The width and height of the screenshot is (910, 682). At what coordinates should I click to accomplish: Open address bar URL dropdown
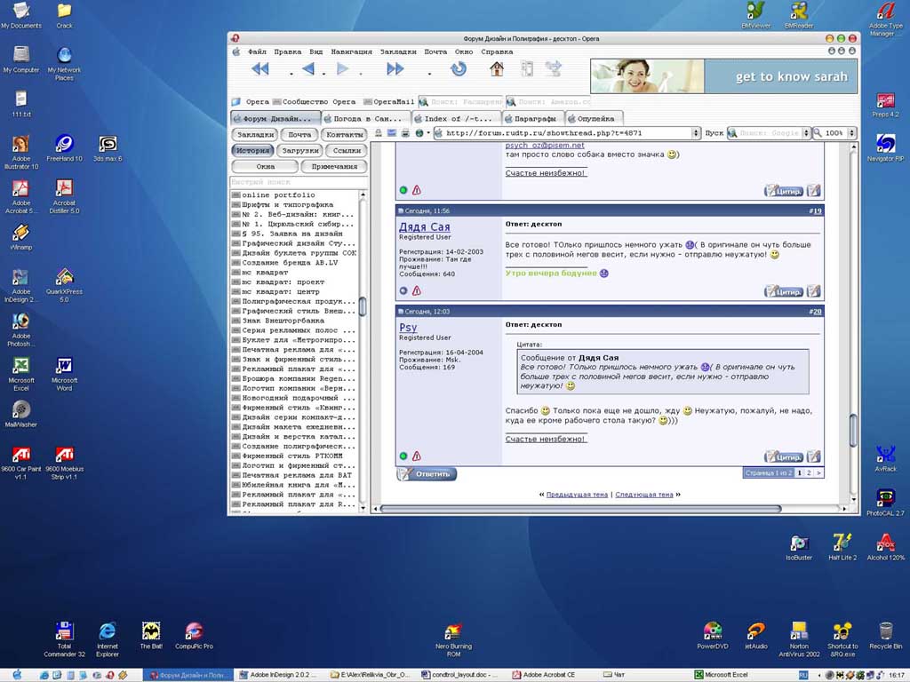[x=696, y=133]
